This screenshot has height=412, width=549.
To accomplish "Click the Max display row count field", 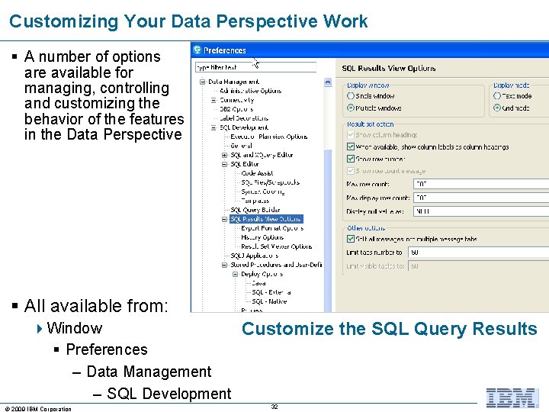I will 481,198.
